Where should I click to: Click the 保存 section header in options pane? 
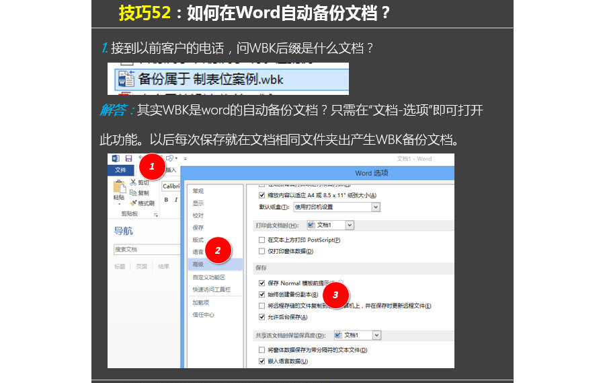(261, 268)
